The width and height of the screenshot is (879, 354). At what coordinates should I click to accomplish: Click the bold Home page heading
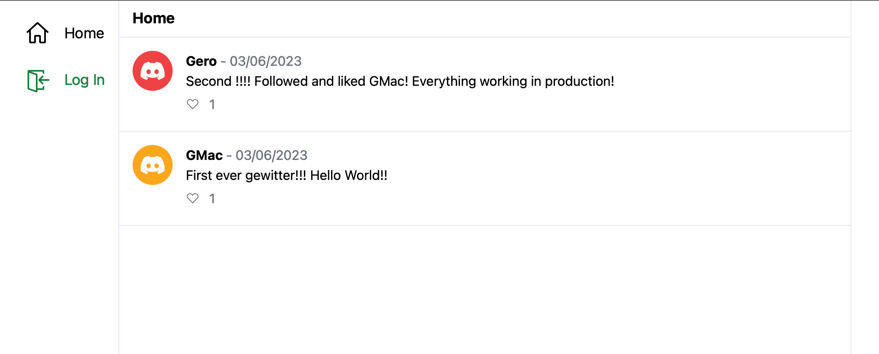pyautogui.click(x=153, y=18)
